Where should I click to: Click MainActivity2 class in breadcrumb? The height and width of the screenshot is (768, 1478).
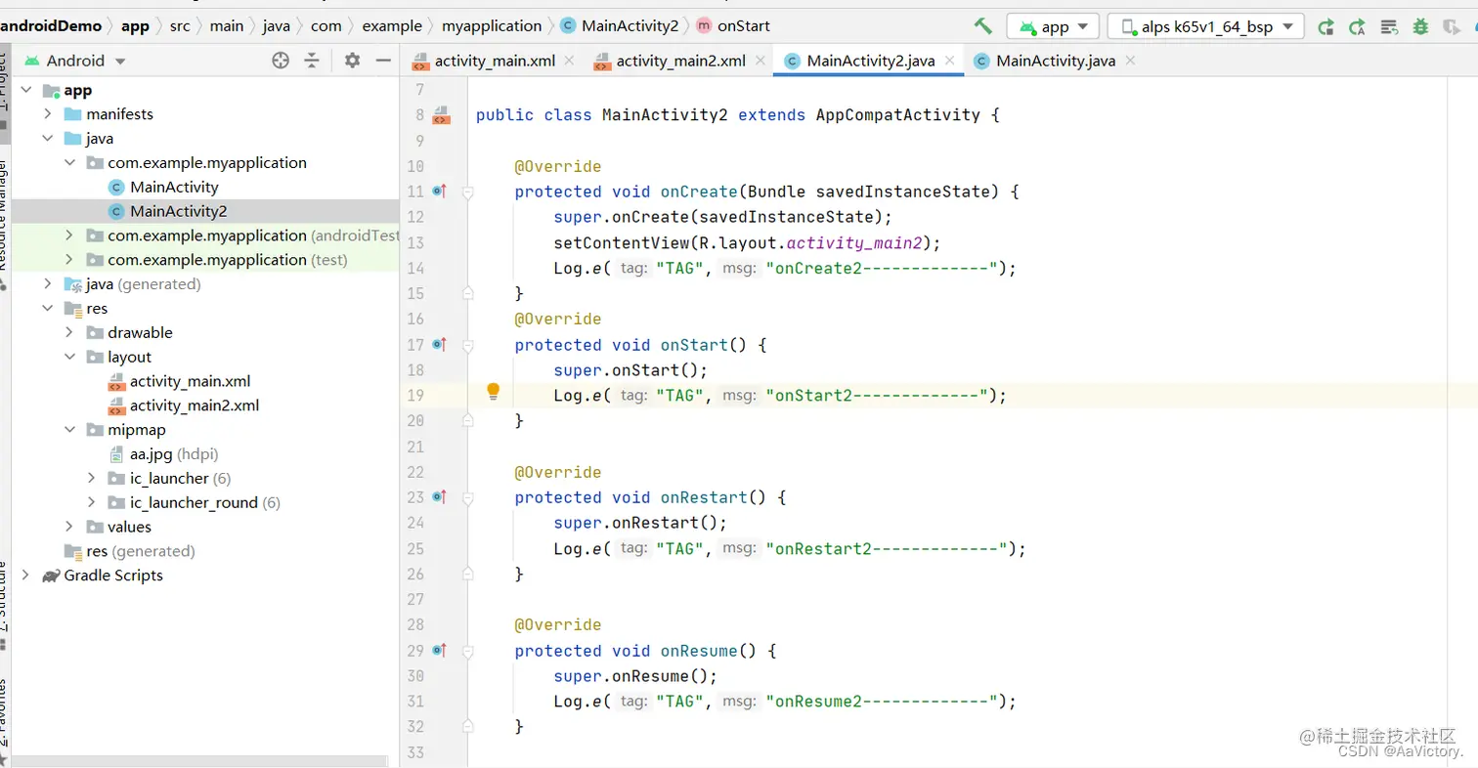(620, 26)
